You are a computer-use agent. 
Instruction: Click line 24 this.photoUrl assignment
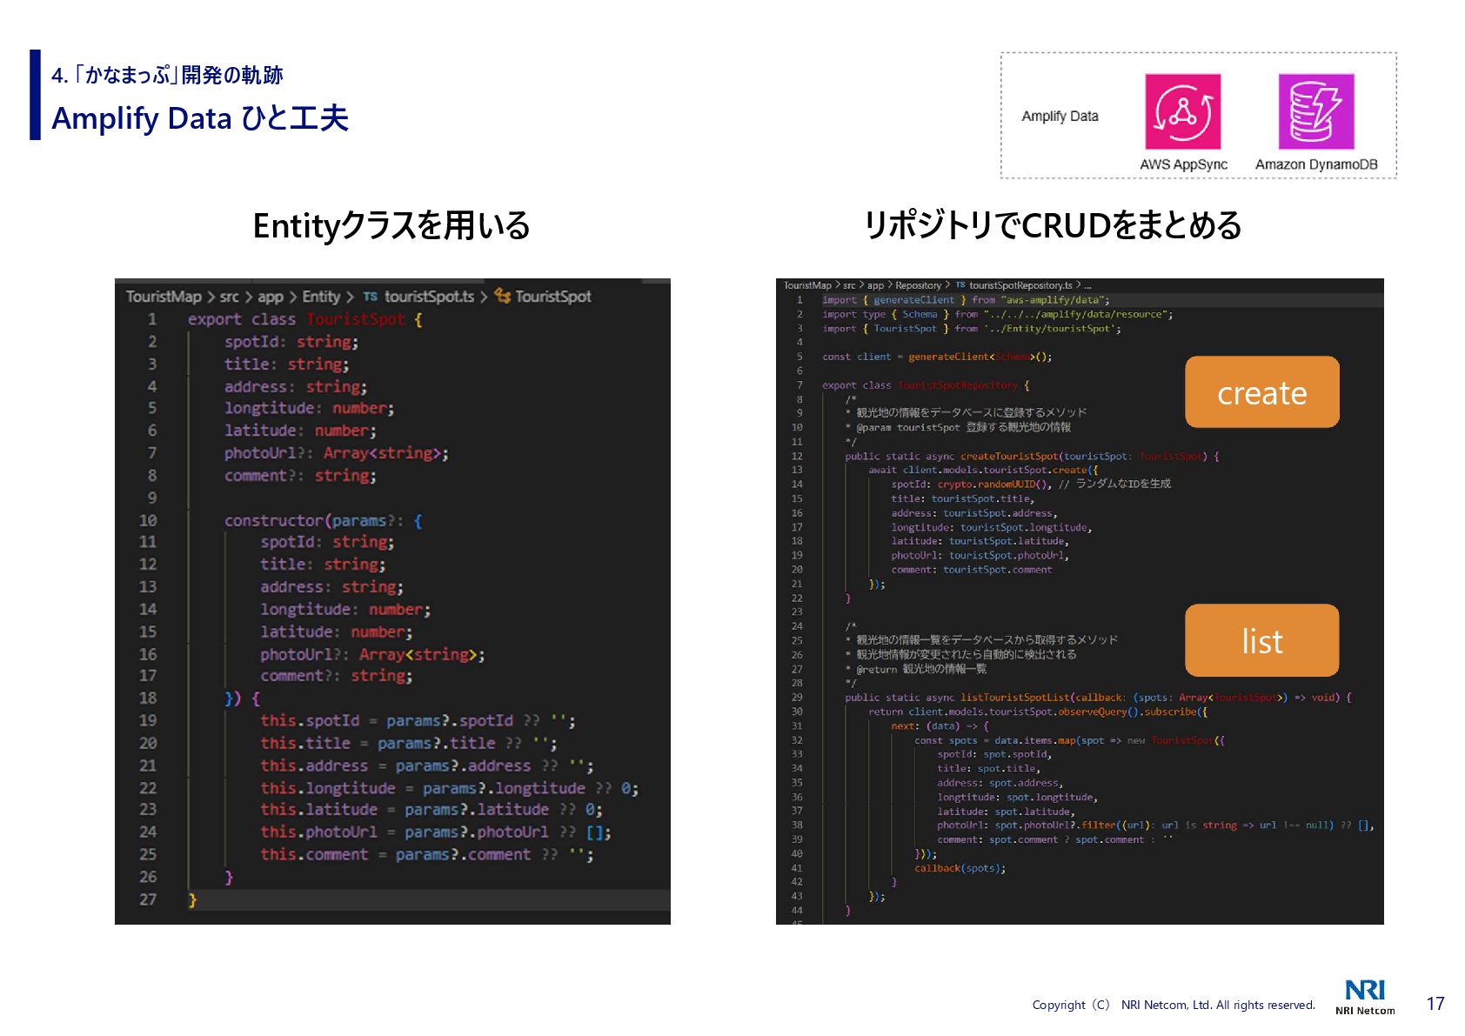[436, 832]
